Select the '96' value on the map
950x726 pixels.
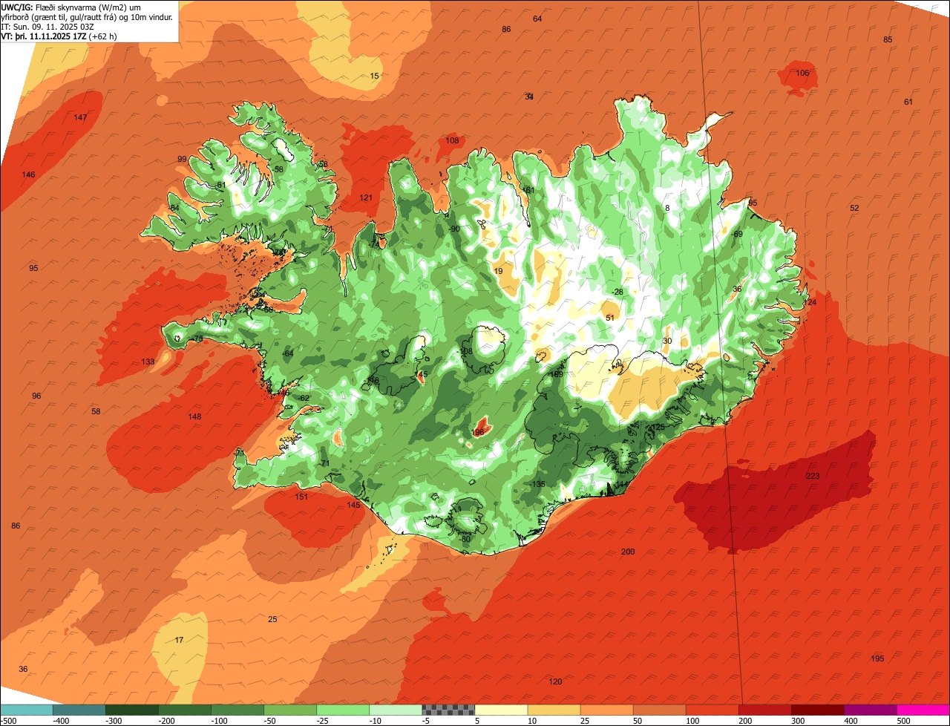click(x=36, y=396)
